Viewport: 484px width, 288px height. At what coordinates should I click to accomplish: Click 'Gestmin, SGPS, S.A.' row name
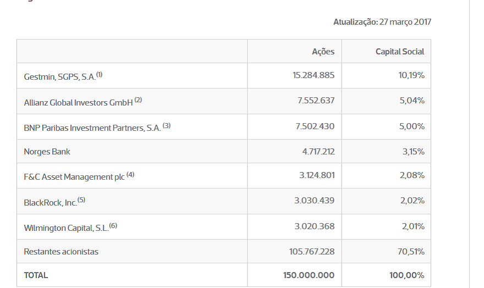(60, 77)
